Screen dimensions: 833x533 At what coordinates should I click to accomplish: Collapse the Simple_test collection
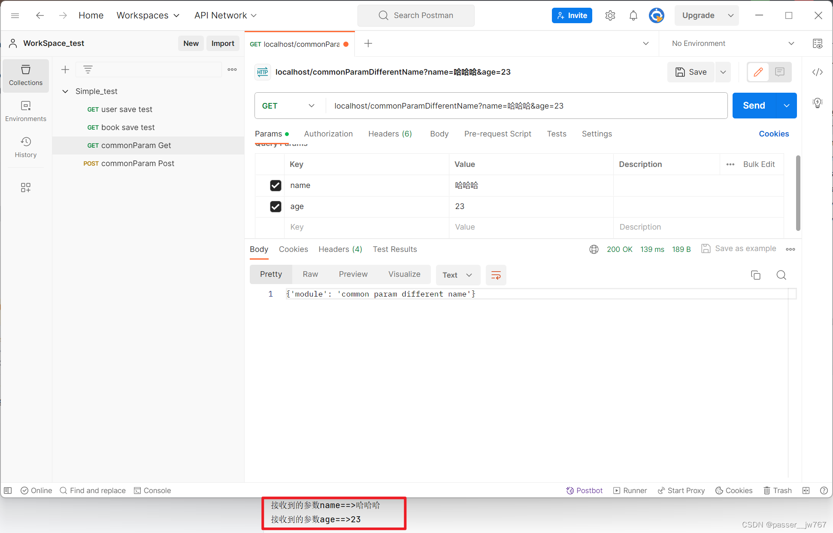65,91
